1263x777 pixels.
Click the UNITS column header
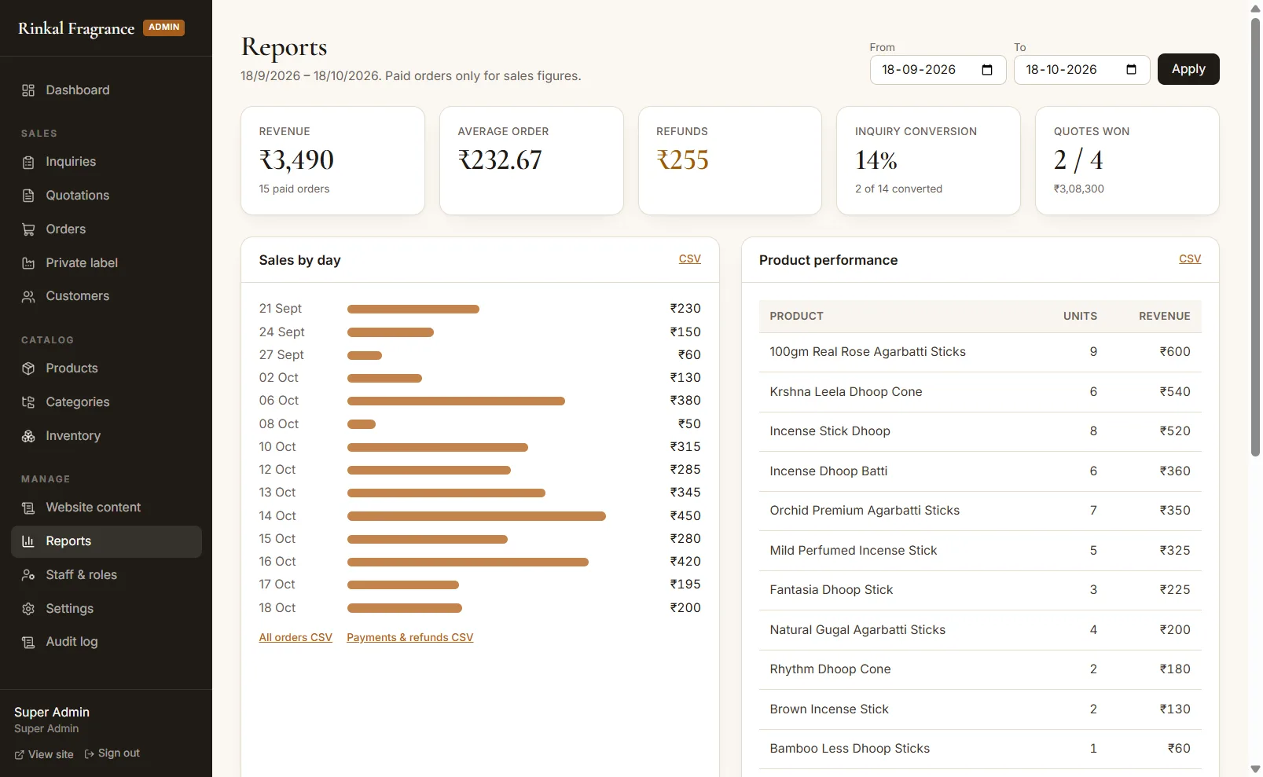tap(1080, 316)
